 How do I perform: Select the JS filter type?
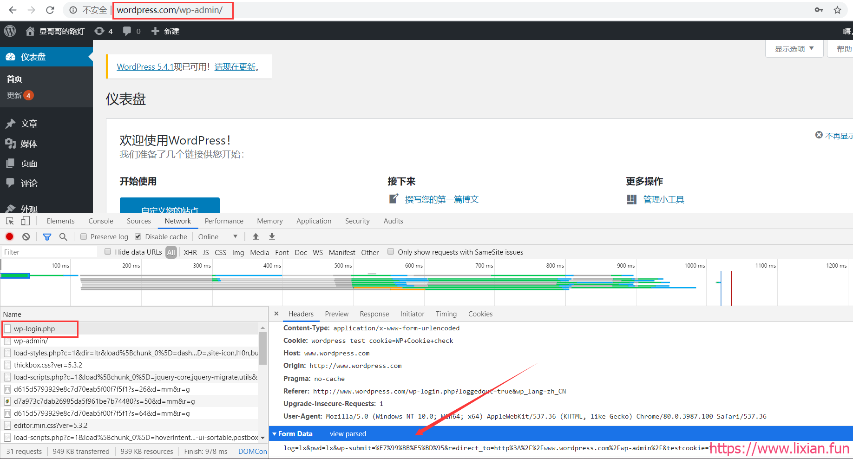tap(206, 252)
